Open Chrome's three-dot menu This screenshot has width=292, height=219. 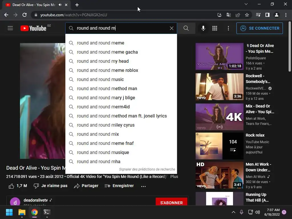[x=286, y=15]
